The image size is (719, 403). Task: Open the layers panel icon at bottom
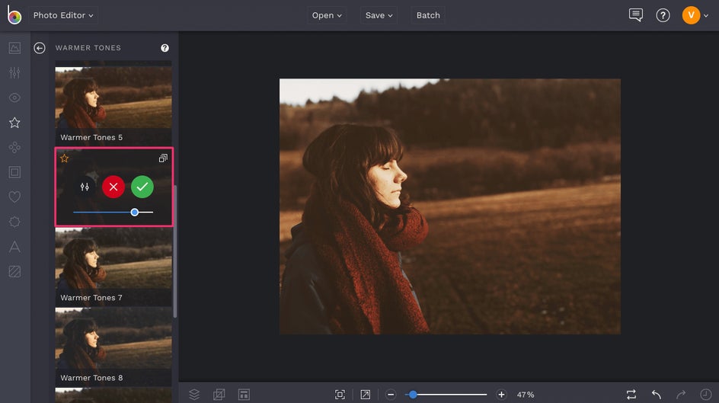(x=194, y=395)
